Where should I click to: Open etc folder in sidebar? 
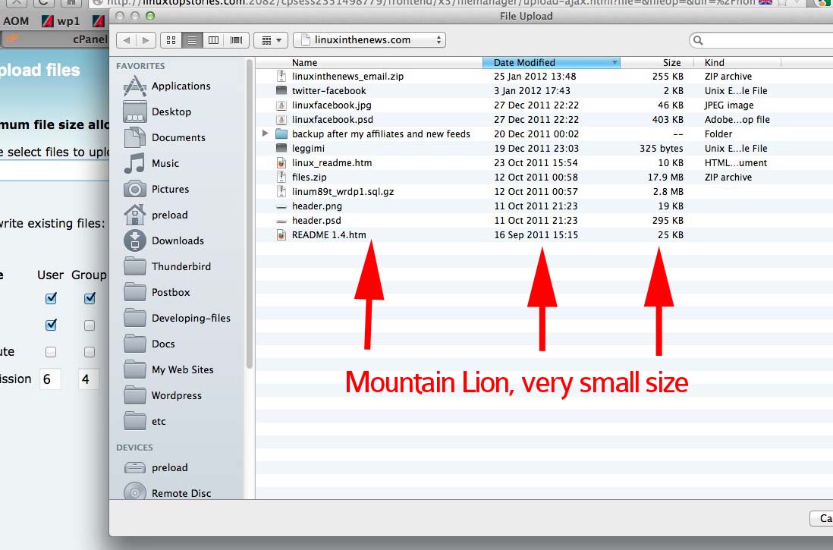144,421
